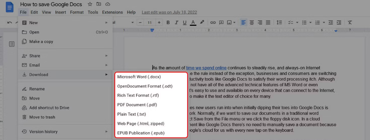Image resolution: width=370 pixels, height=140 pixels.
Task: Open the bulleted list dropdown arrow
Action: coord(311,23)
